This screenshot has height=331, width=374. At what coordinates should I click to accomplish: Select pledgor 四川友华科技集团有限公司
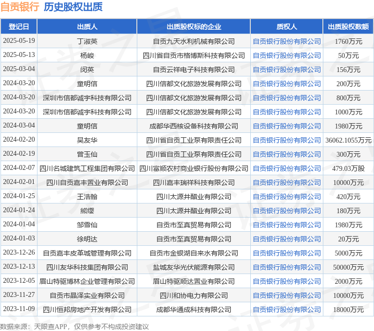pos(87,267)
